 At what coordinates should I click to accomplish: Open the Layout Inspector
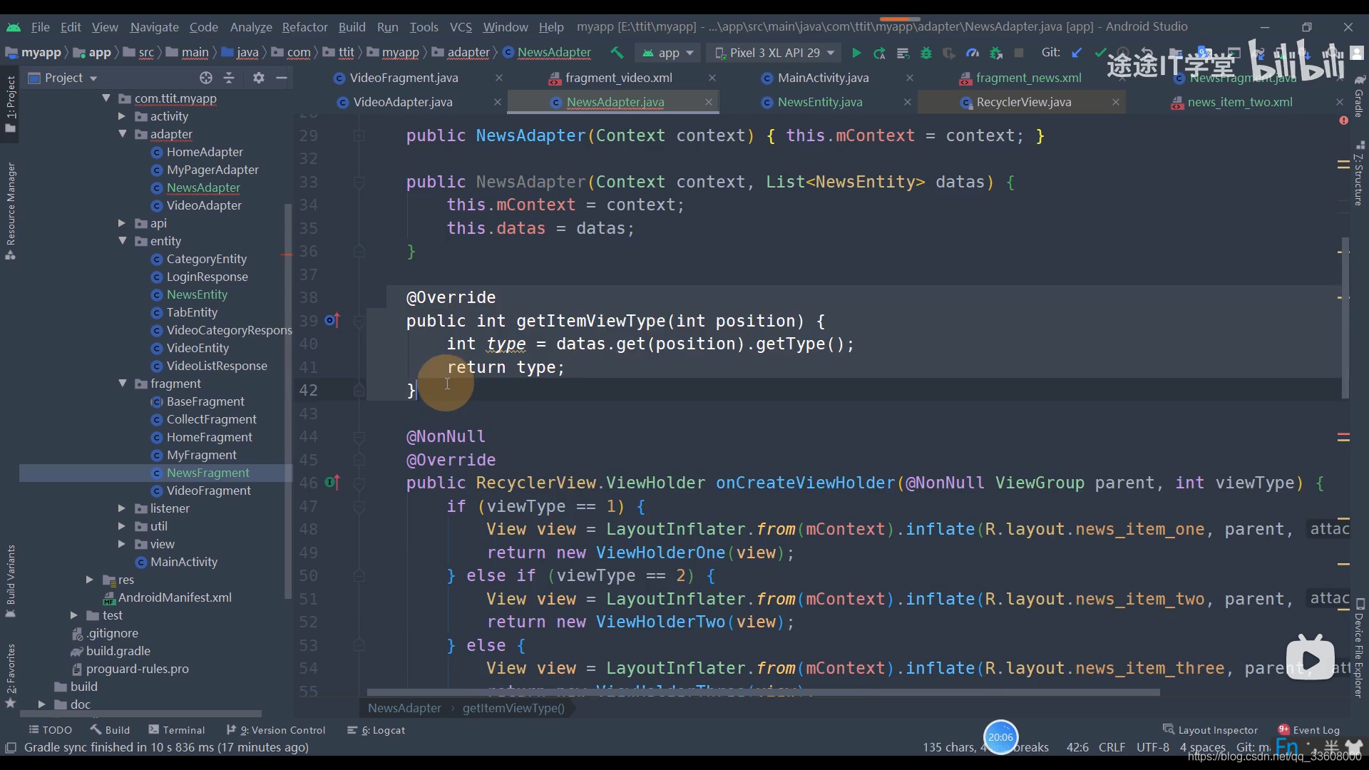[1210, 730]
